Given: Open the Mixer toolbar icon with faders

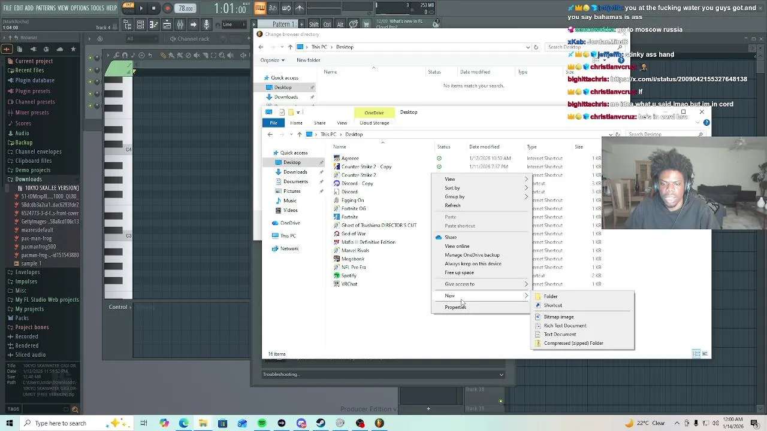Looking at the screenshot, I should click(180, 25).
